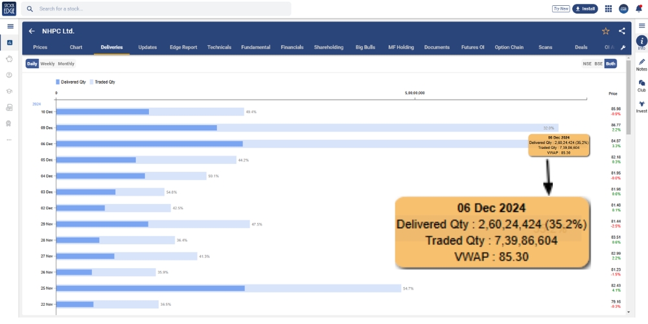Image resolution: width=648 pixels, height=324 pixels.
Task: Expand the left hamburger menu
Action: click(10, 26)
